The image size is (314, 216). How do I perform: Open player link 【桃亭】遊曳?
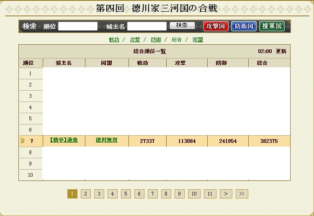coord(64,140)
